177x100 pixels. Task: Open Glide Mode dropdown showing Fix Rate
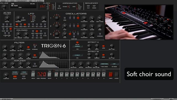(15, 72)
